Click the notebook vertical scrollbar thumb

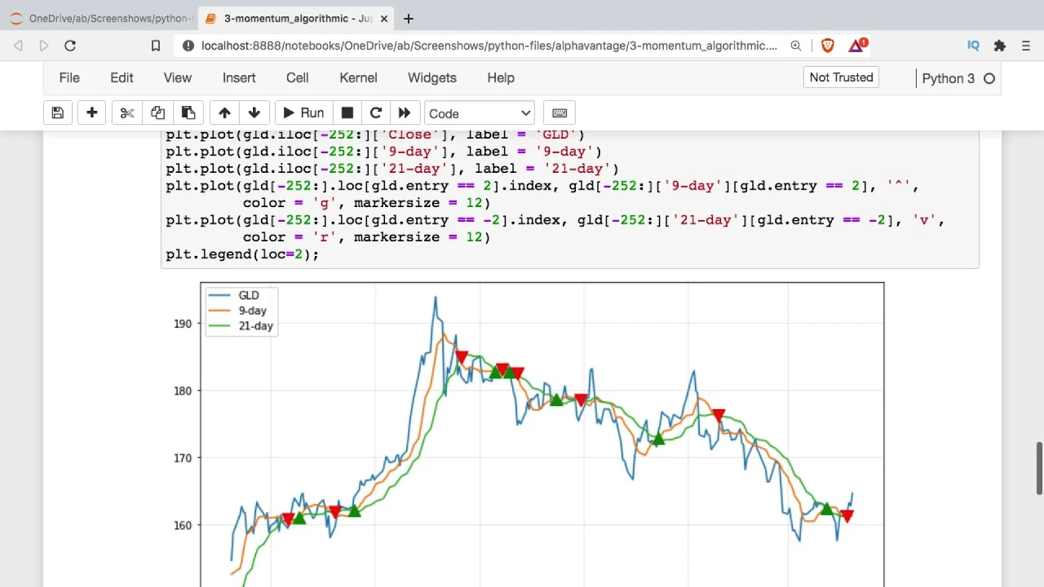[x=1039, y=469]
